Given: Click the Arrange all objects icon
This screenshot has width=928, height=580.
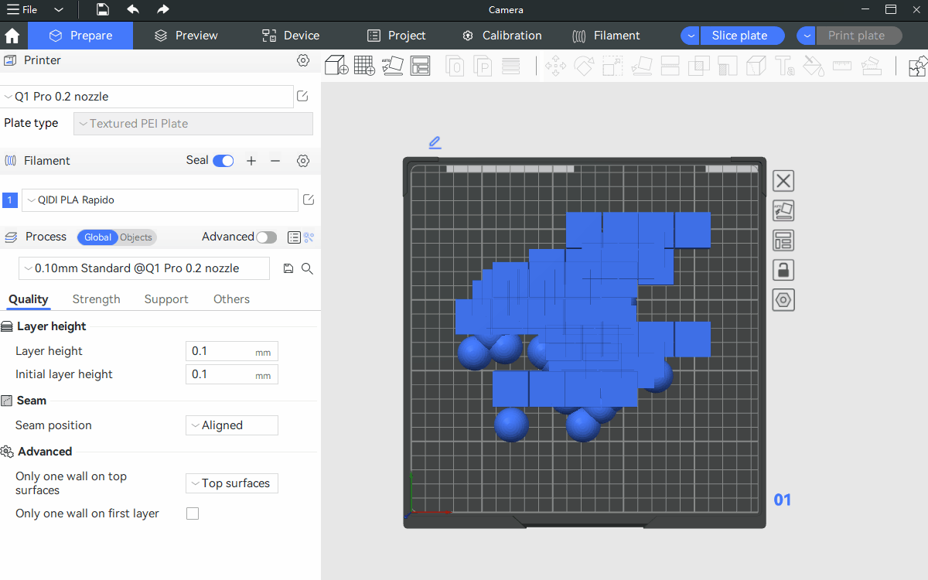Looking at the screenshot, I should [x=420, y=66].
